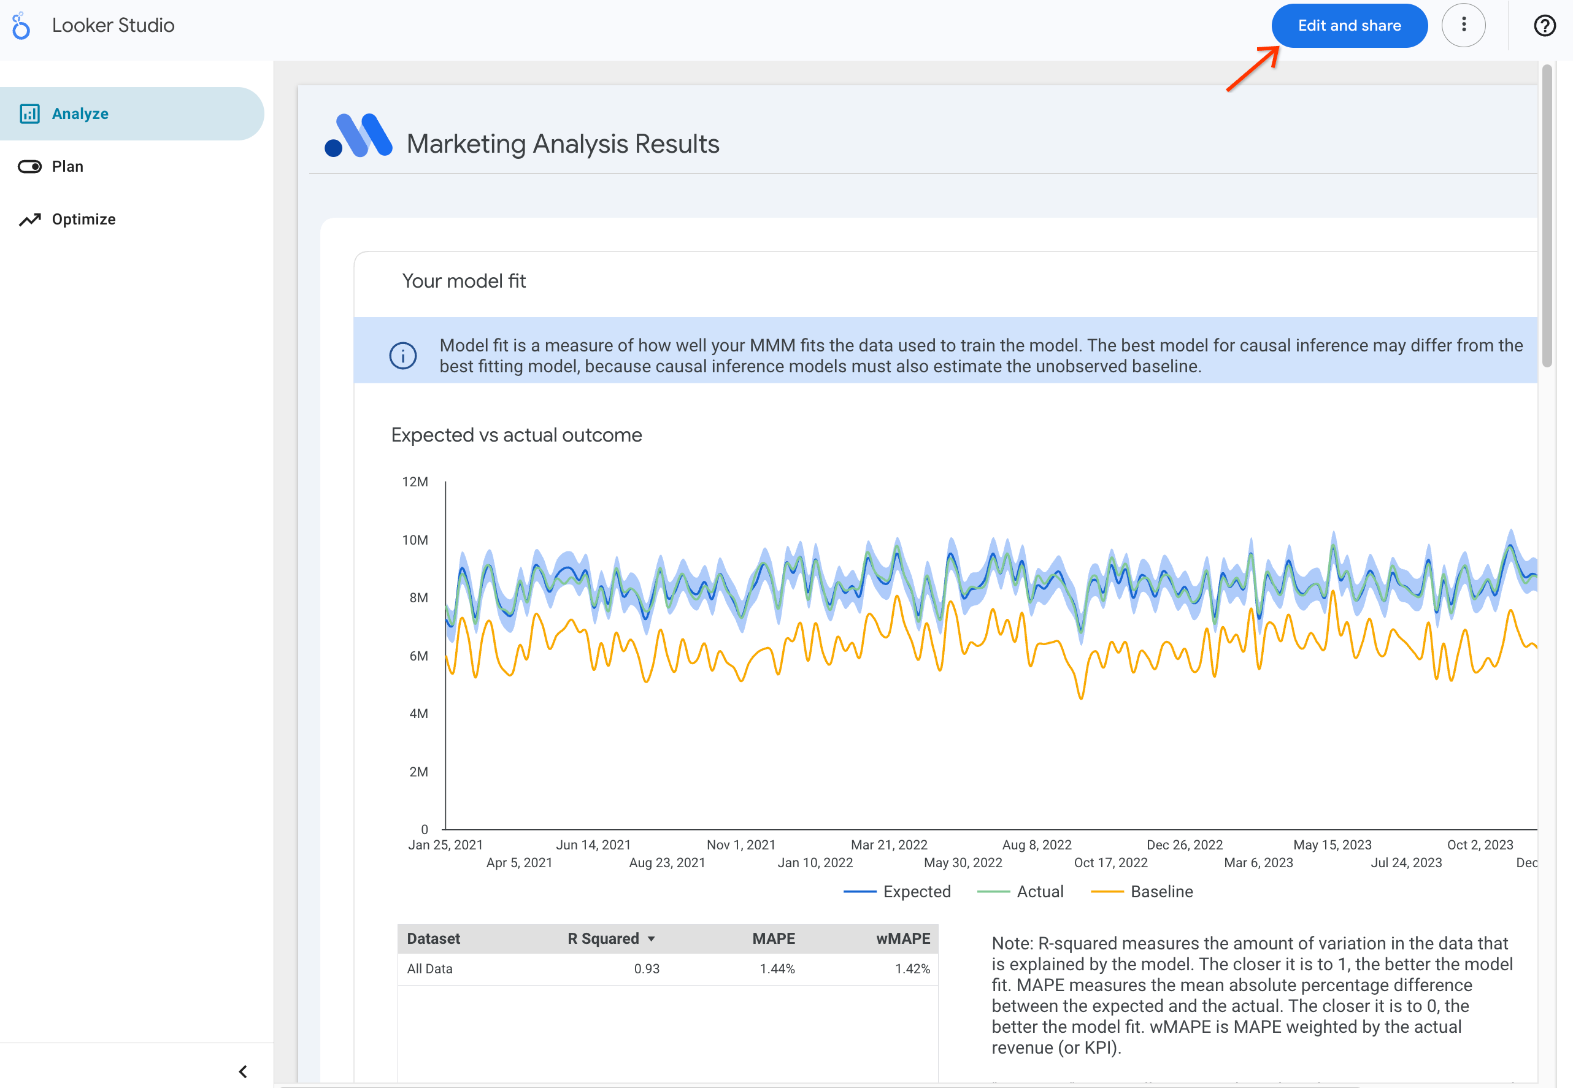Screen dimensions: 1573x1088
Task: Click the Edit and share button
Action: tap(1348, 26)
